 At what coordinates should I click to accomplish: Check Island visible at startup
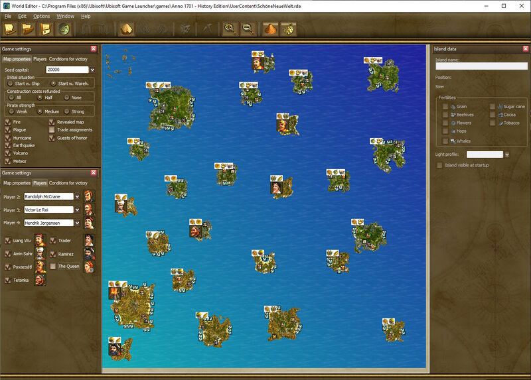point(439,165)
